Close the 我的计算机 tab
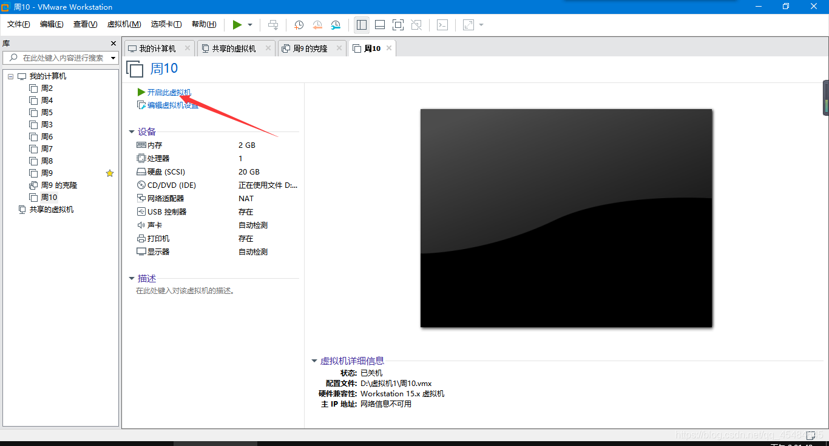This screenshot has height=446, width=829. point(188,48)
